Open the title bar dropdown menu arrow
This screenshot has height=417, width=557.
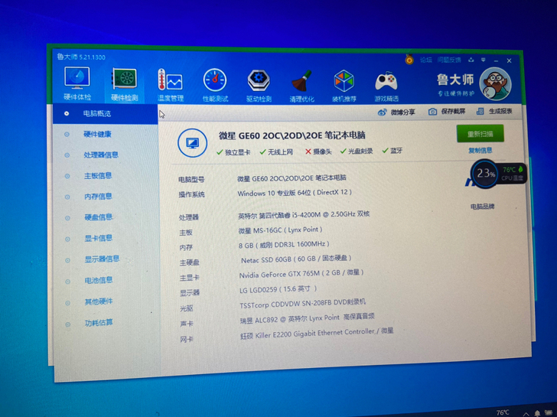pyautogui.click(x=483, y=60)
